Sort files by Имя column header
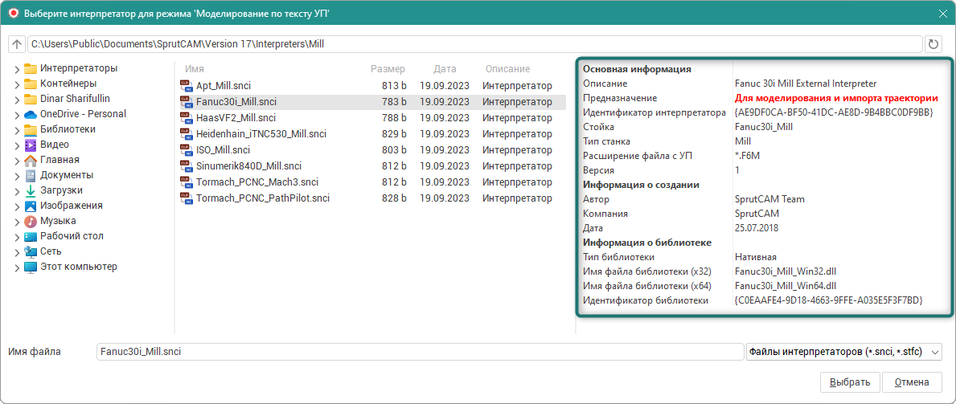The image size is (956, 404). click(x=195, y=69)
